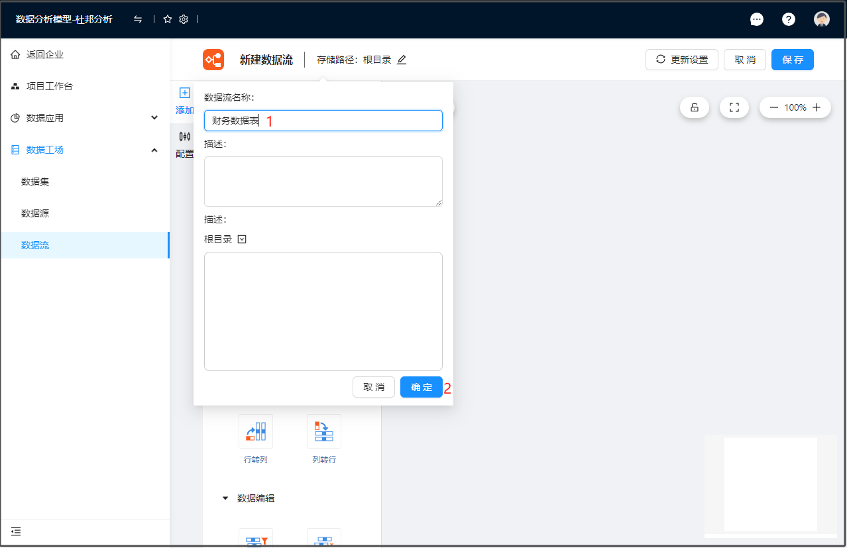The image size is (847, 548).
Task: Click 确定 to confirm the dialog
Action: pyautogui.click(x=421, y=387)
